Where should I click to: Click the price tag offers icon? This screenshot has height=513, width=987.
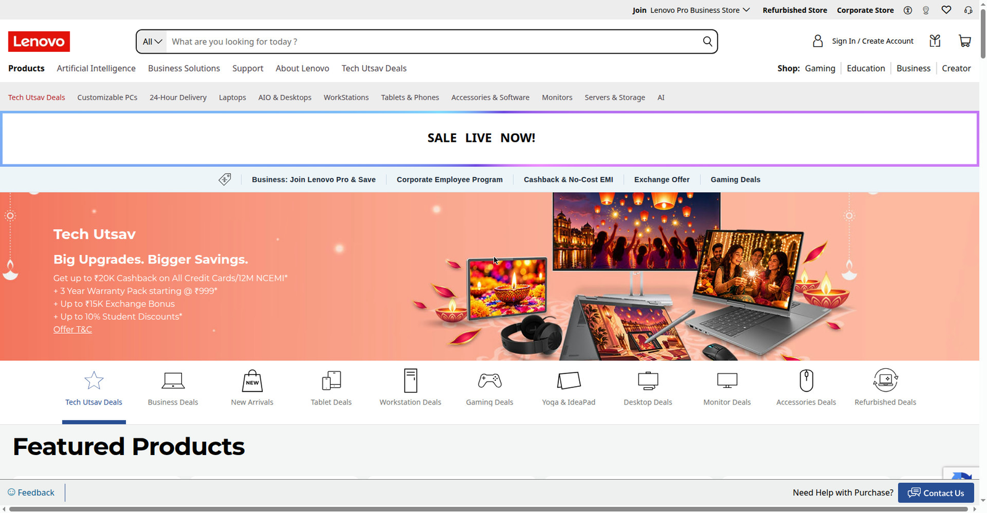click(225, 179)
